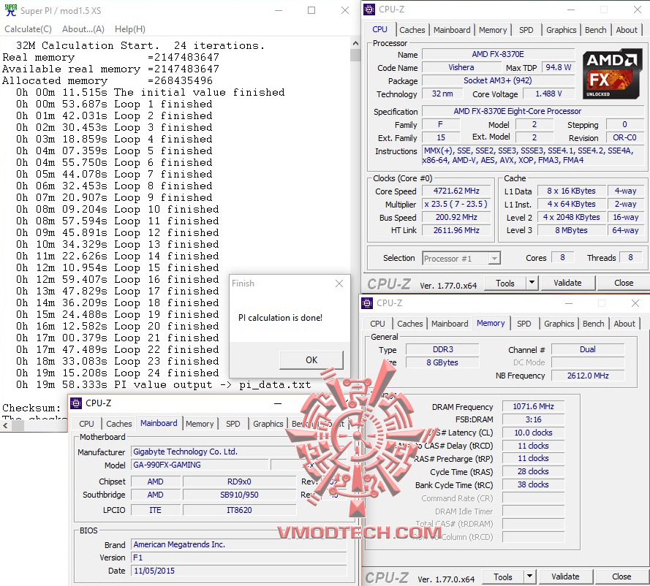Click the Southbridge value SB910/950
Viewport: 650px width, 586px height.
point(239,495)
